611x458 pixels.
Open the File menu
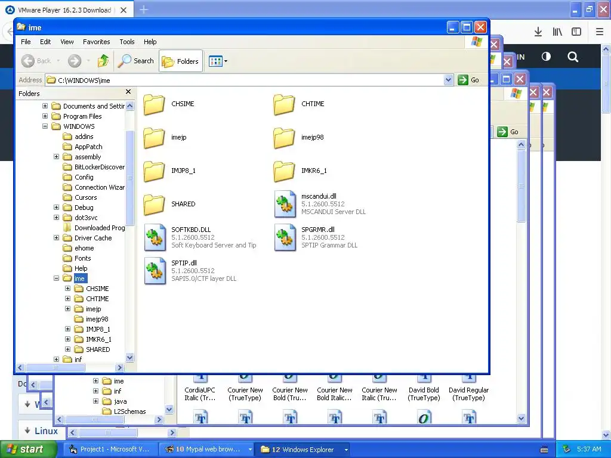[x=26, y=42]
